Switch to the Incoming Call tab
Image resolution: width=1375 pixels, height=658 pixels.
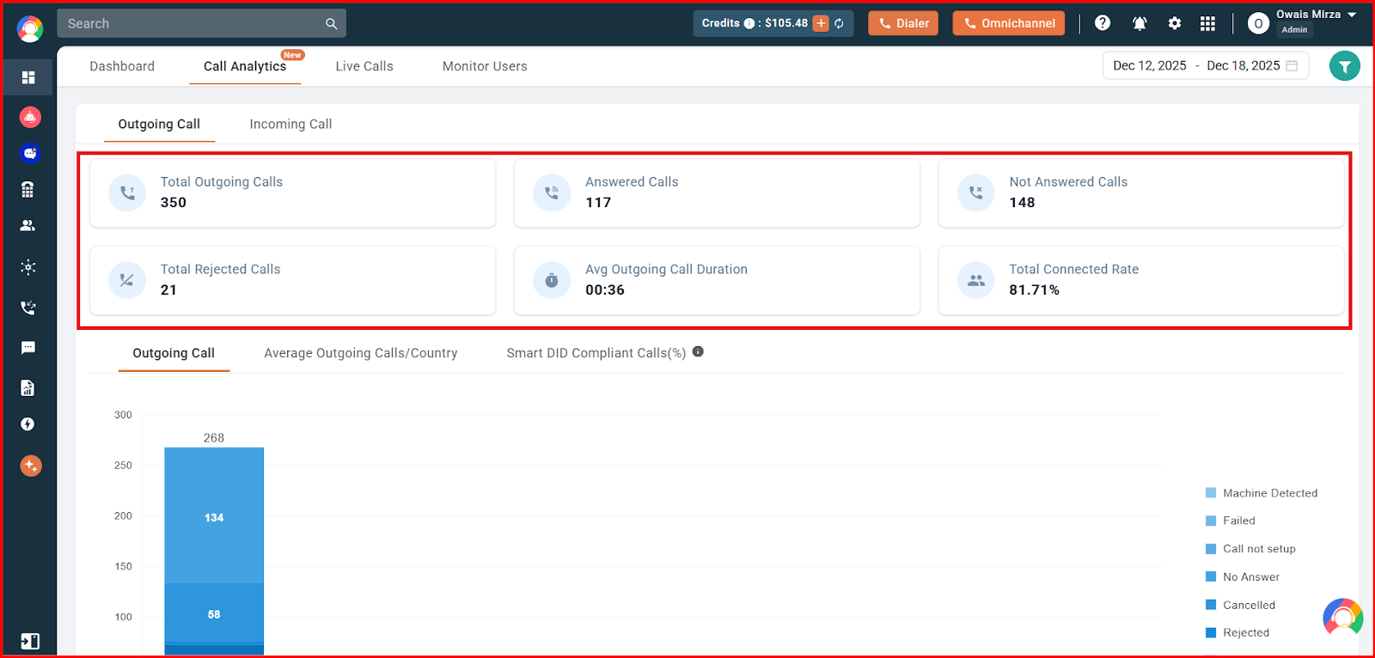tap(290, 124)
